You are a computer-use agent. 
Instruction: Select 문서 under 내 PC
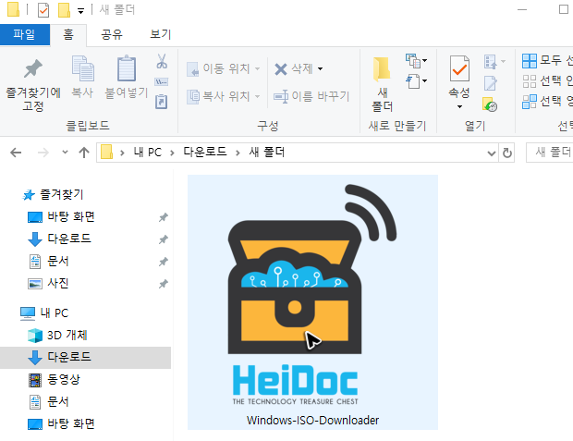[x=57, y=402]
